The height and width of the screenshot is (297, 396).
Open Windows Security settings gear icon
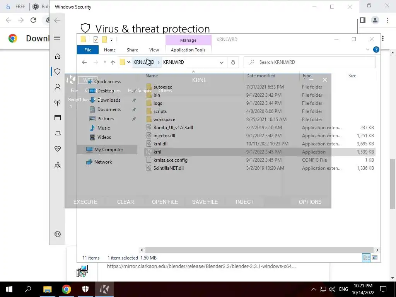(58, 234)
